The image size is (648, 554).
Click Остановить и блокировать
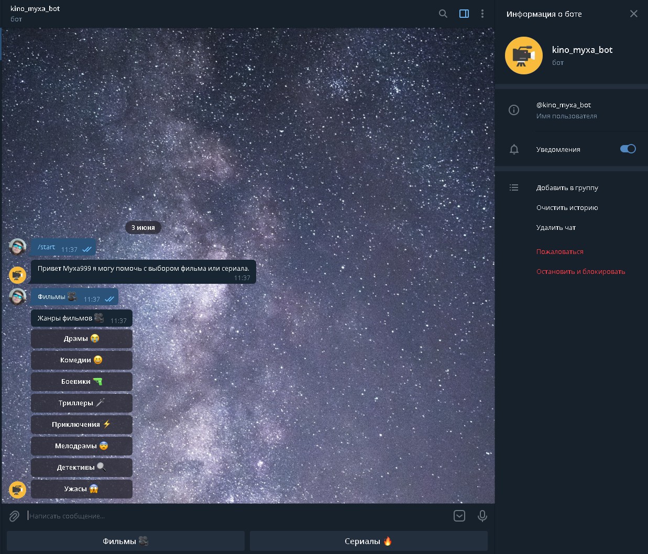pyautogui.click(x=581, y=271)
